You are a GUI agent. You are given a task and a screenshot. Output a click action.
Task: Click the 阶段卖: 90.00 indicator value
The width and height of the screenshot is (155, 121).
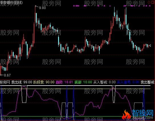44,82
